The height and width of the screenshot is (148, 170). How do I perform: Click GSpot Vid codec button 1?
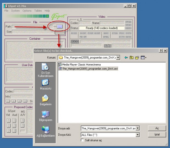[9, 120]
